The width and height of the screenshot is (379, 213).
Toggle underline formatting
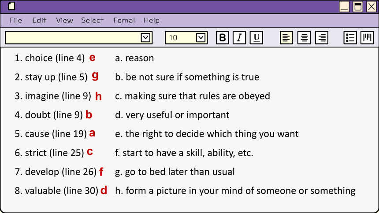pos(256,38)
